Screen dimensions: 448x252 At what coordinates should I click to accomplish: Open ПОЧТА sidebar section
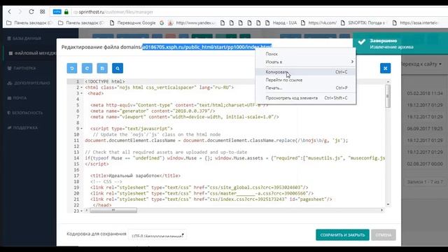click(17, 98)
